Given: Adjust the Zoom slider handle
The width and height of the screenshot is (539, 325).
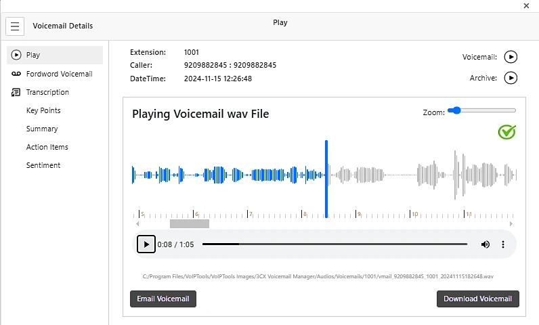Looking at the screenshot, I should coord(456,110).
